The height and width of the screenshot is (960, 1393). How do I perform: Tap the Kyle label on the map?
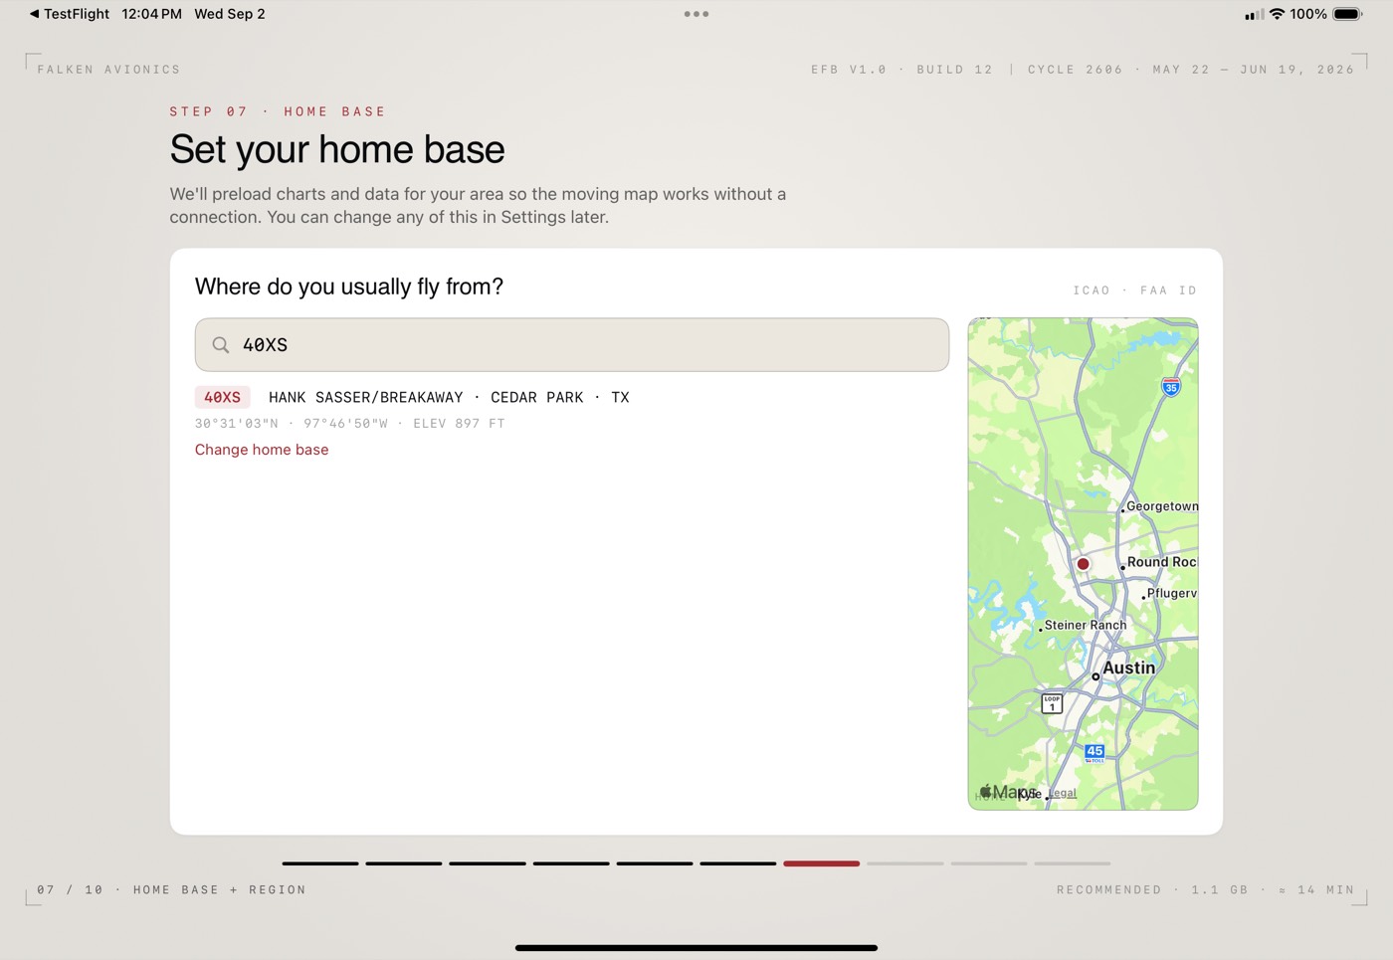(1029, 794)
